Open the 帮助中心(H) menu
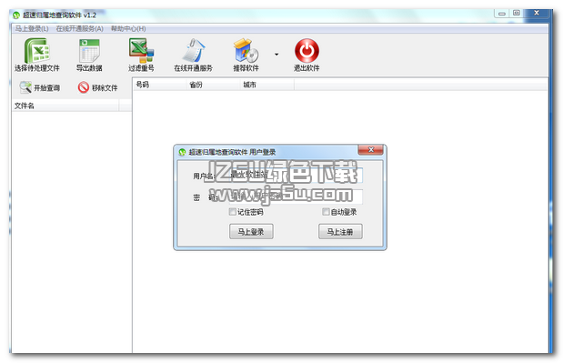Viewport: 563px width, 363px height. (x=128, y=28)
